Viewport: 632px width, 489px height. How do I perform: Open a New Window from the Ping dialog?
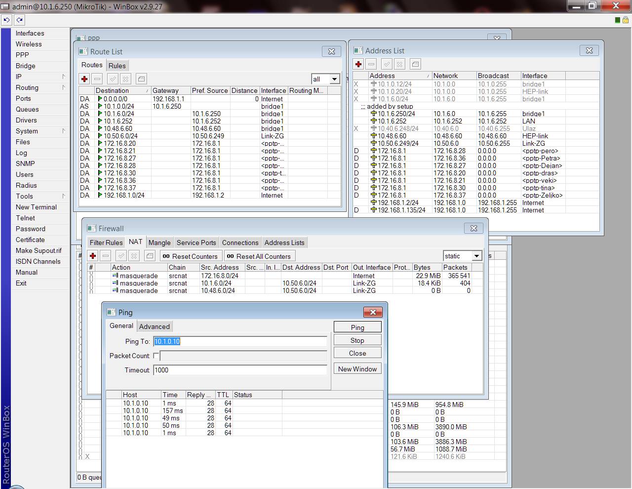357,368
